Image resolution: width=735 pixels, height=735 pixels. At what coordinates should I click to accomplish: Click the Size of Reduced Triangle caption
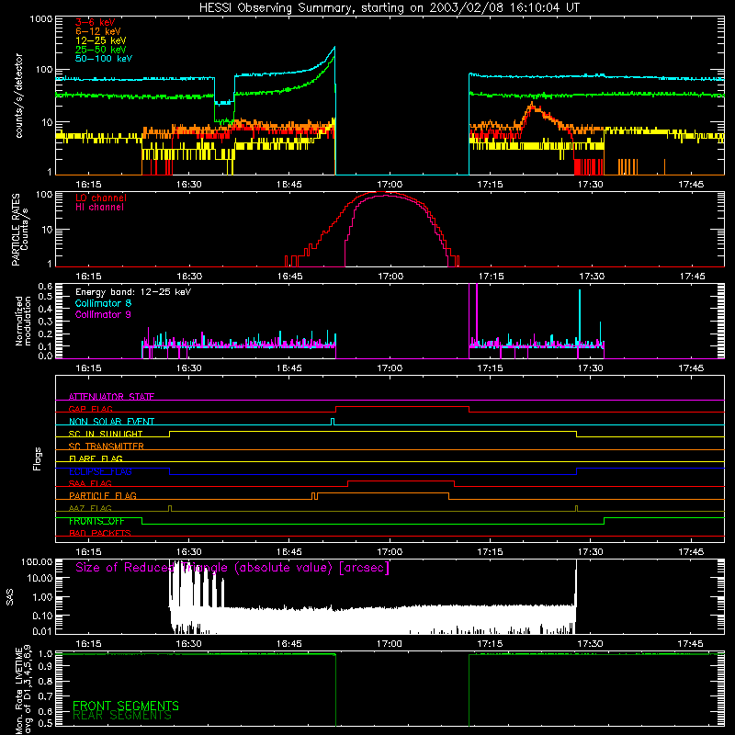(232, 568)
